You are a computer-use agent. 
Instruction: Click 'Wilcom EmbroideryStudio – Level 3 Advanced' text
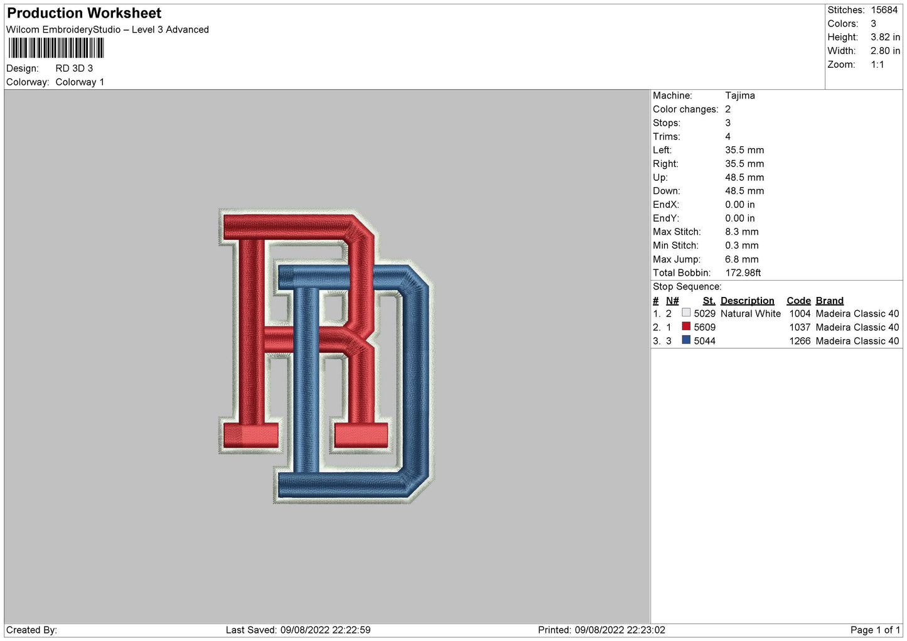pos(107,30)
